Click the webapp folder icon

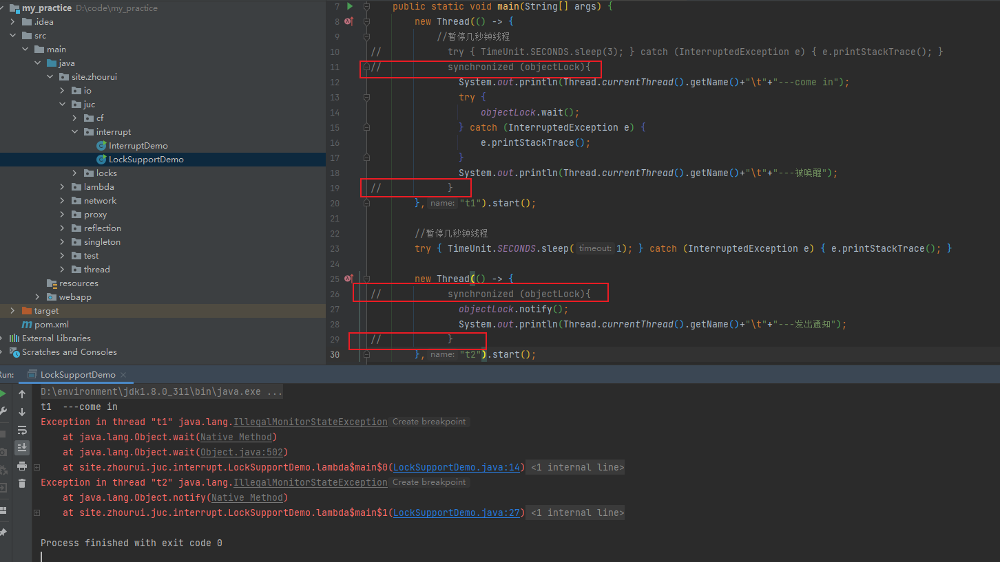52,297
